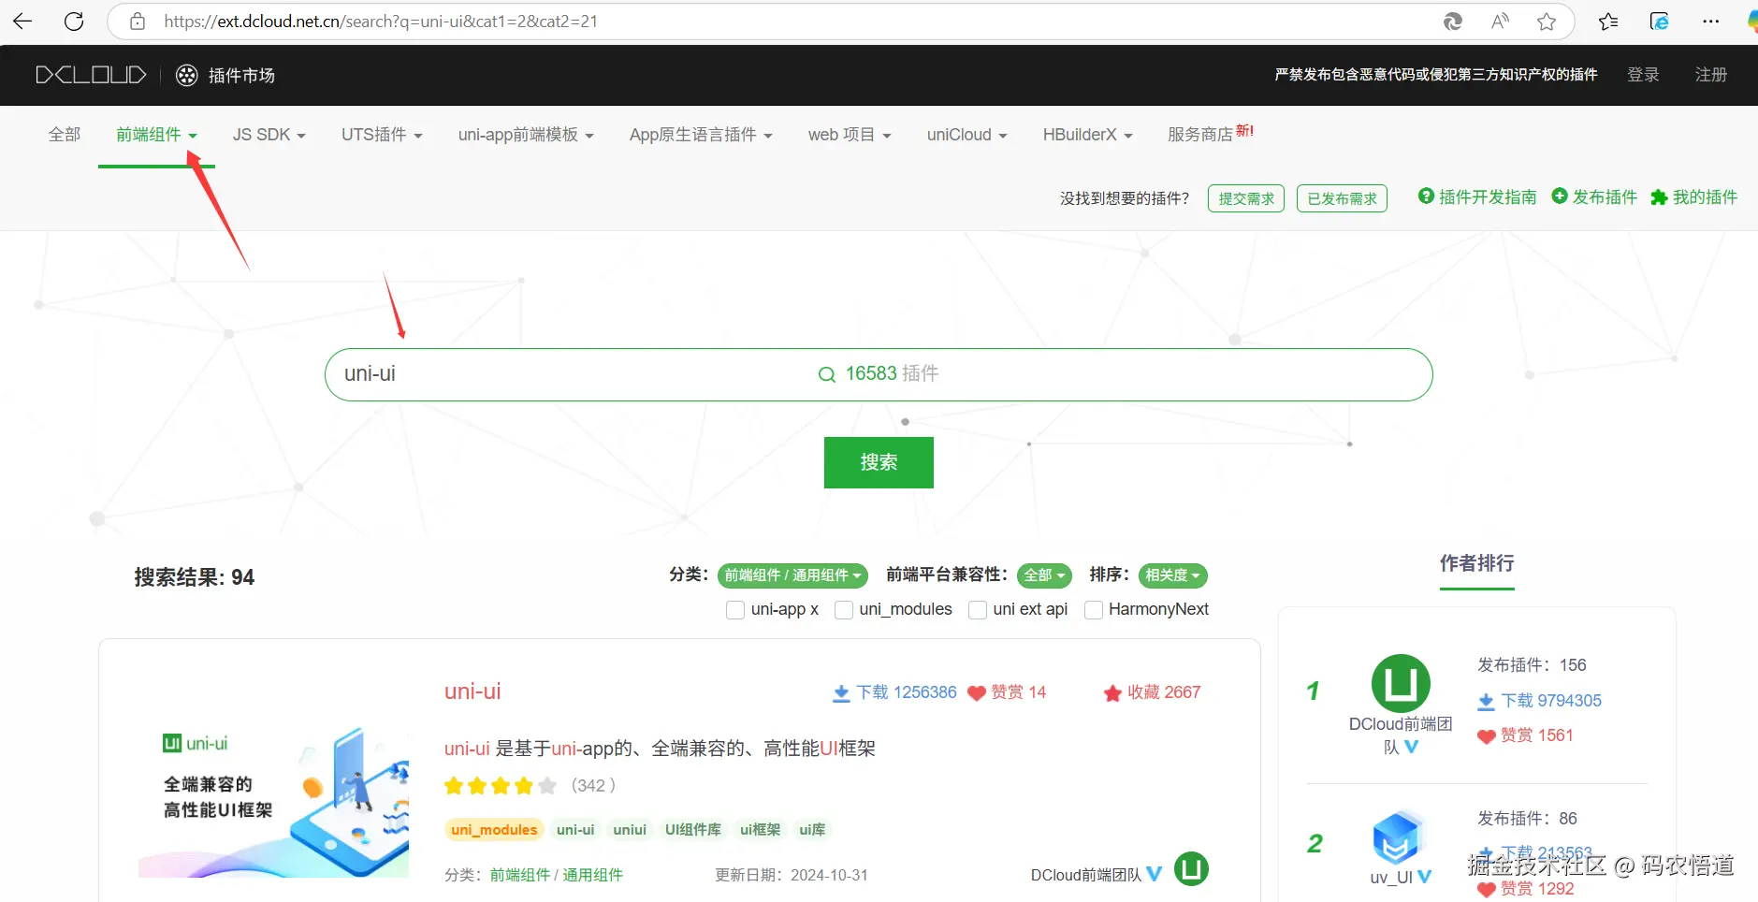This screenshot has width=1758, height=902.
Task: Click the green 搜索 button
Action: pyautogui.click(x=879, y=462)
